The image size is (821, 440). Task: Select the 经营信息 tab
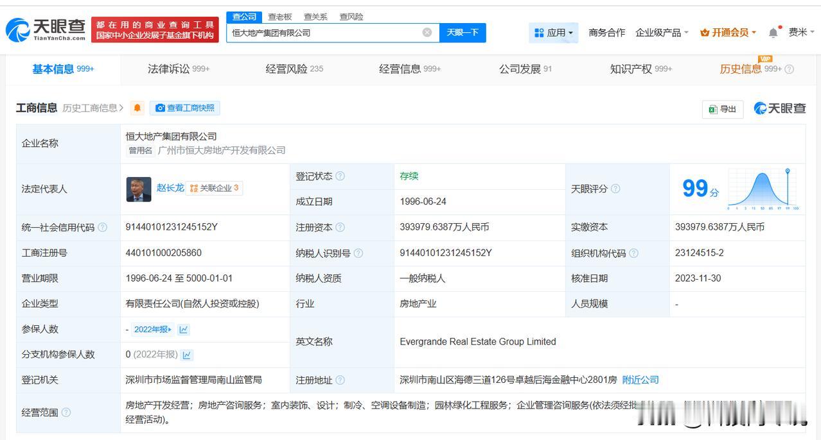pyautogui.click(x=410, y=69)
